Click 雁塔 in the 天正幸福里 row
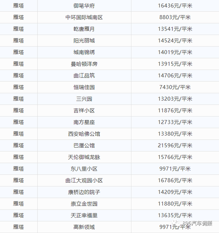219x233 pixels. coord(18,216)
